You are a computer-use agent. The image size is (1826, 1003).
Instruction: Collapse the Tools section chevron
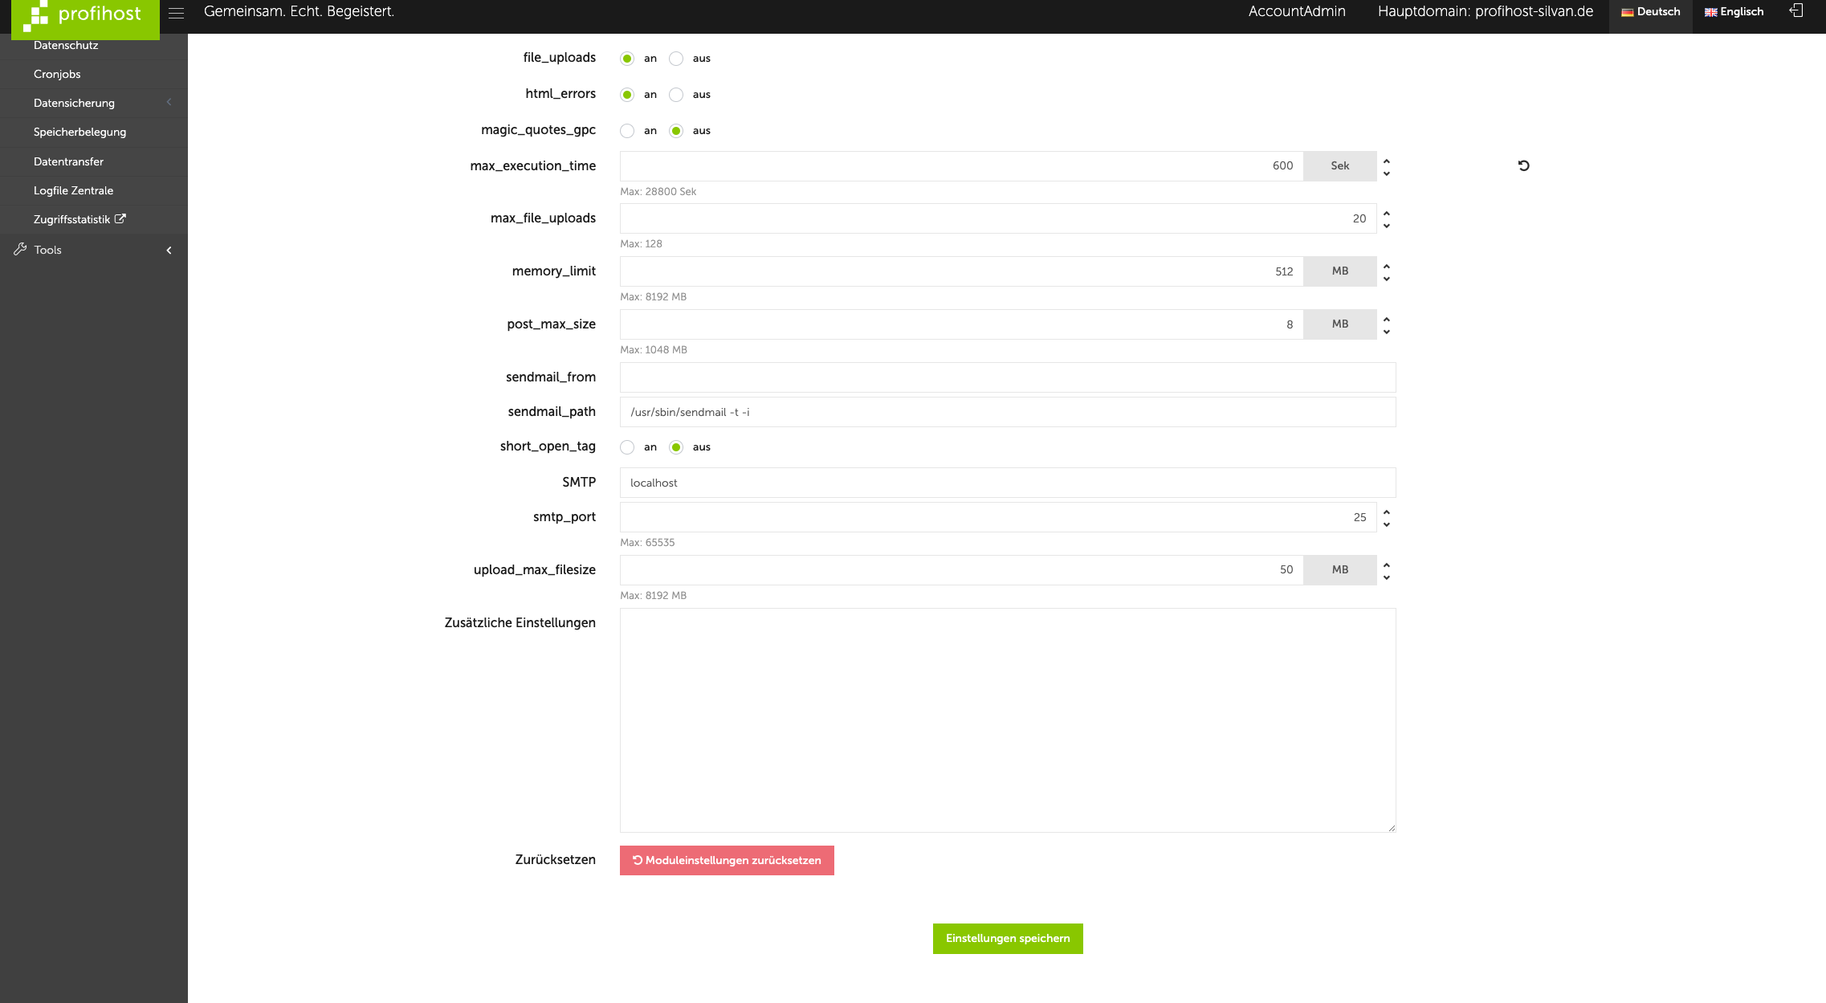(169, 251)
